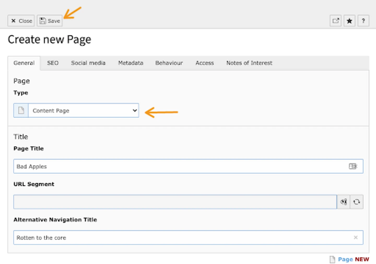Open the Social media tab
The image size is (376, 264).
click(x=88, y=63)
